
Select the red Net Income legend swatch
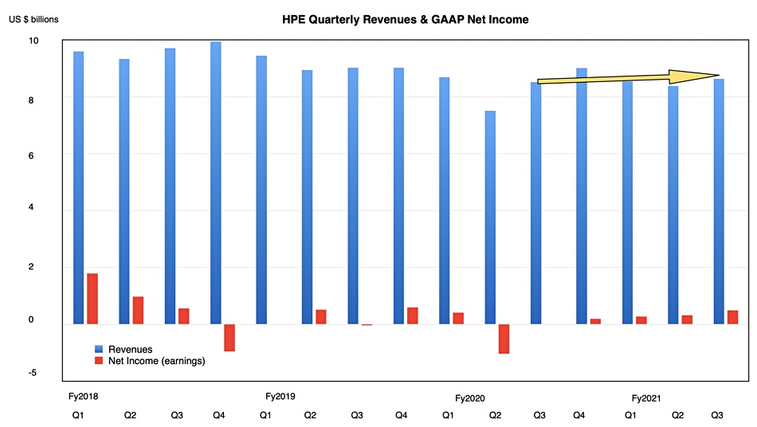(x=99, y=360)
